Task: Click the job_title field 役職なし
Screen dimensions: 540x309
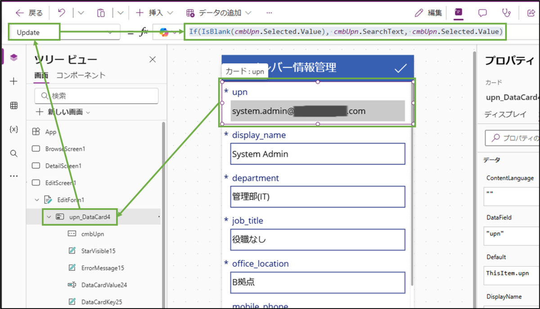Action: click(318, 240)
